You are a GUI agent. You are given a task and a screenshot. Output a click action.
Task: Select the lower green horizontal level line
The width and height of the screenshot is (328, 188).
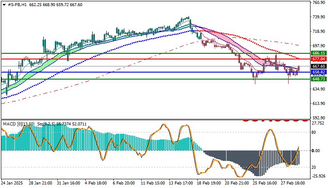pyautogui.click(x=156, y=79)
